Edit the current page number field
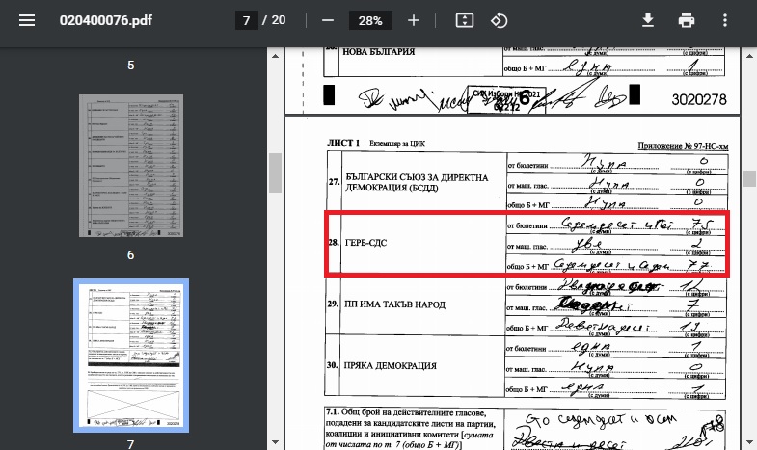Screen dimensions: 757x450 (x=247, y=20)
